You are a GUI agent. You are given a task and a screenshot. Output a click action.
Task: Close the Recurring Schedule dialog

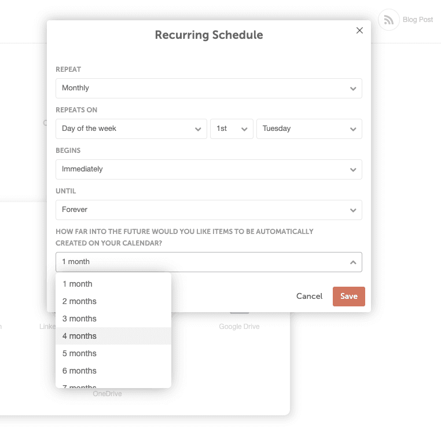359,31
